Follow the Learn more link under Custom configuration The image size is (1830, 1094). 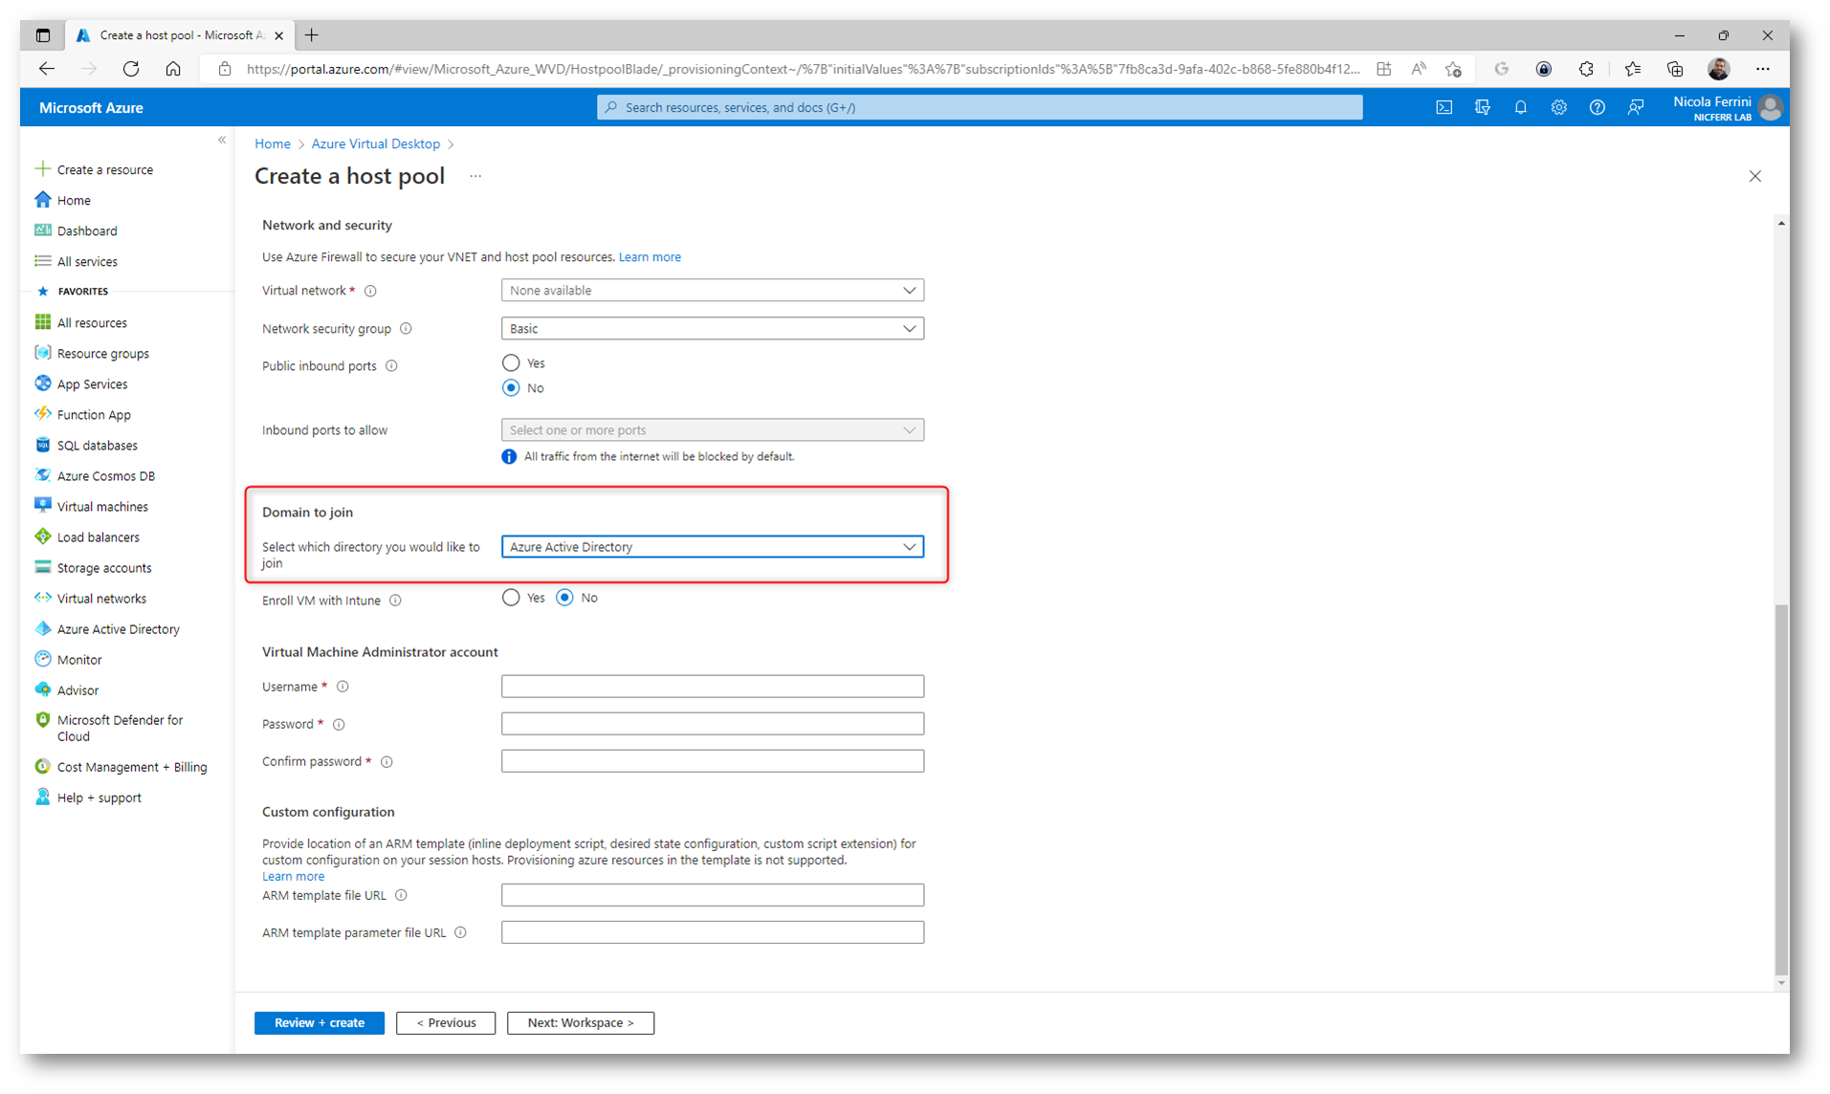tap(293, 877)
